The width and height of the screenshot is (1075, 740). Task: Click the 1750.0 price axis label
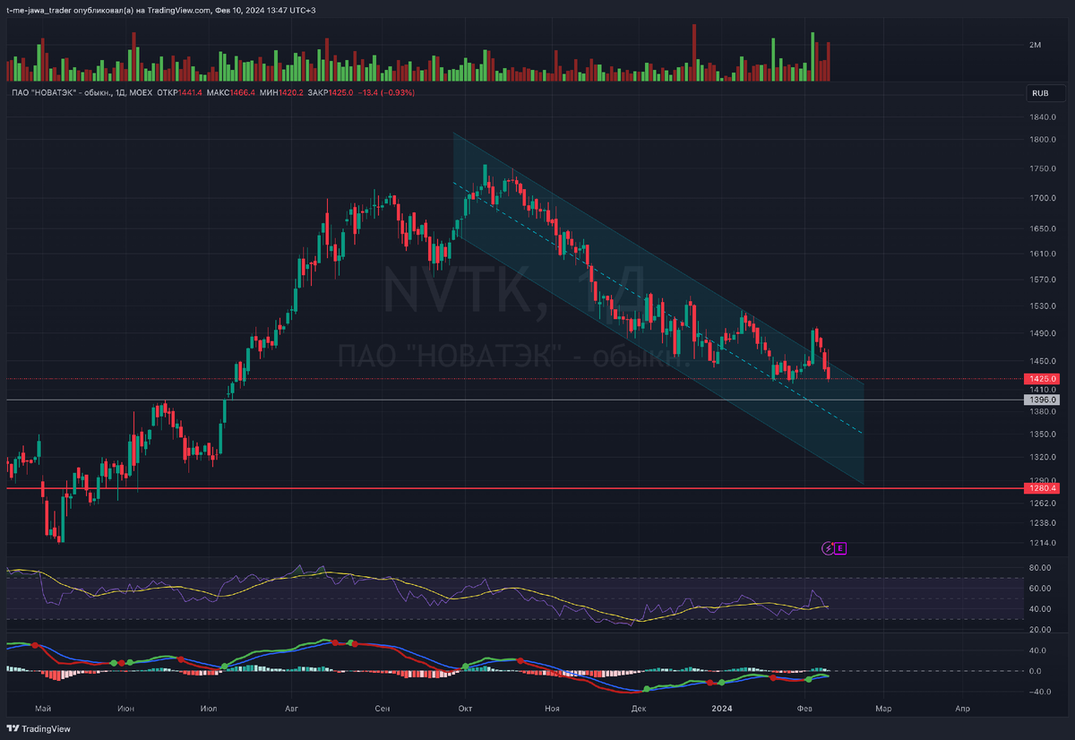[1044, 168]
